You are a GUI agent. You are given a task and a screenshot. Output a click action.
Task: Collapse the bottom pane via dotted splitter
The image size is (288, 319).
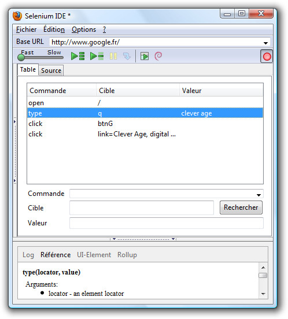click(x=143, y=239)
